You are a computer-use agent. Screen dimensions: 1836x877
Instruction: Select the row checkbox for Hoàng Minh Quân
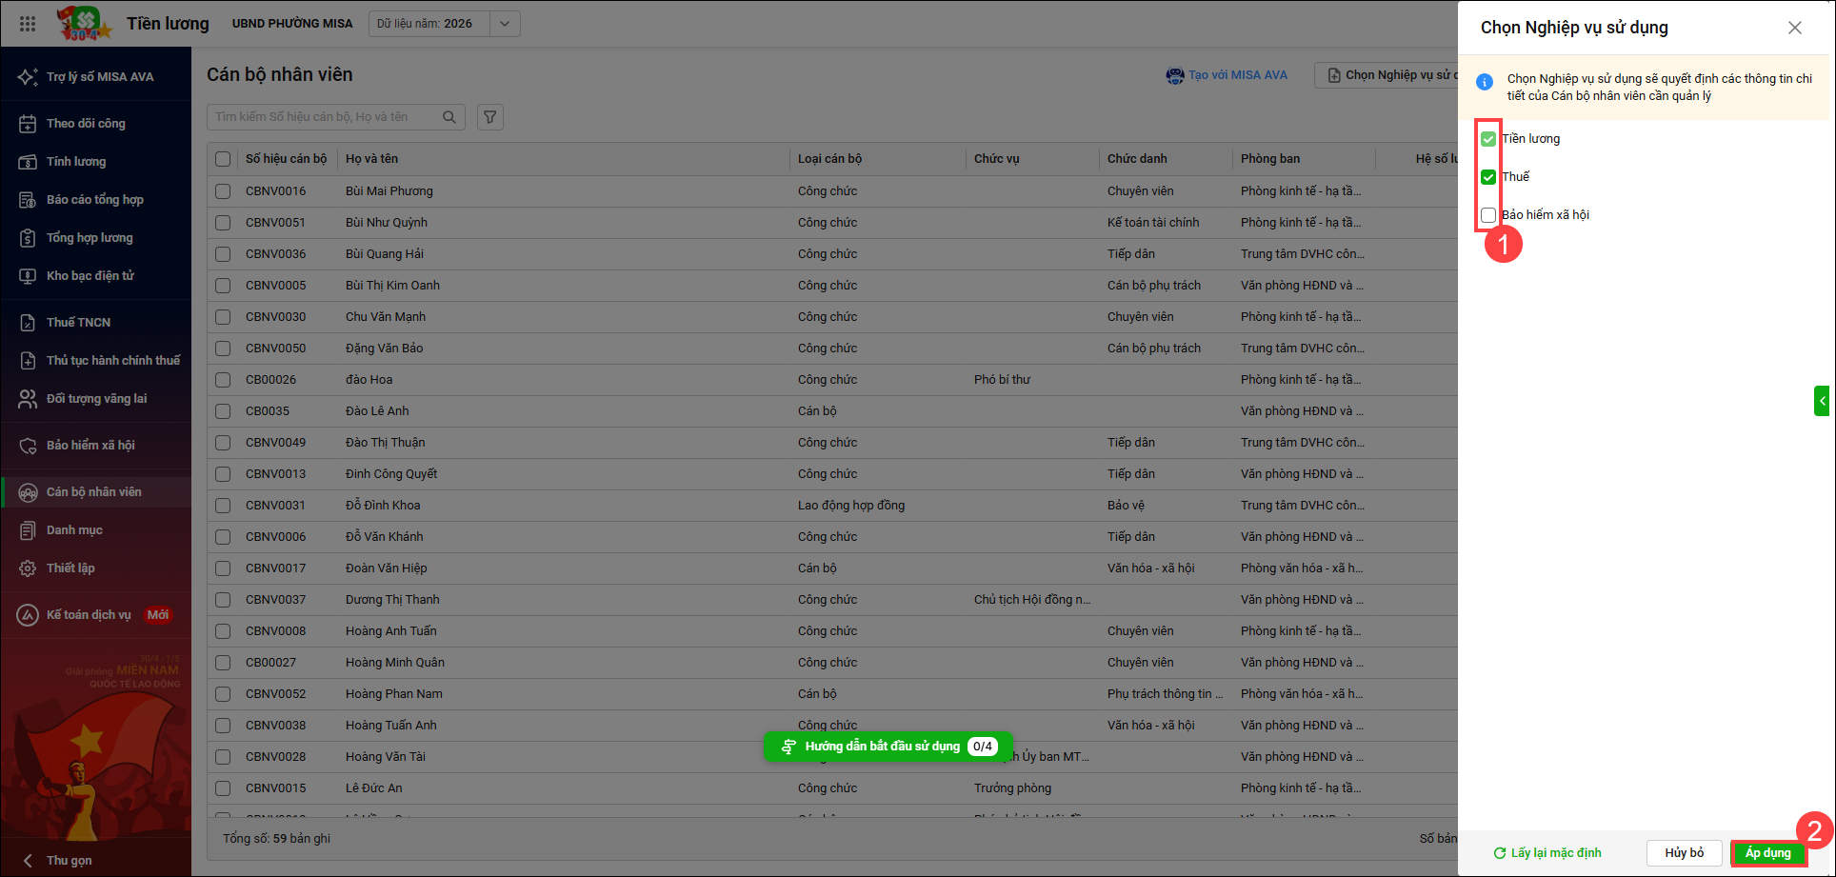(x=223, y=663)
